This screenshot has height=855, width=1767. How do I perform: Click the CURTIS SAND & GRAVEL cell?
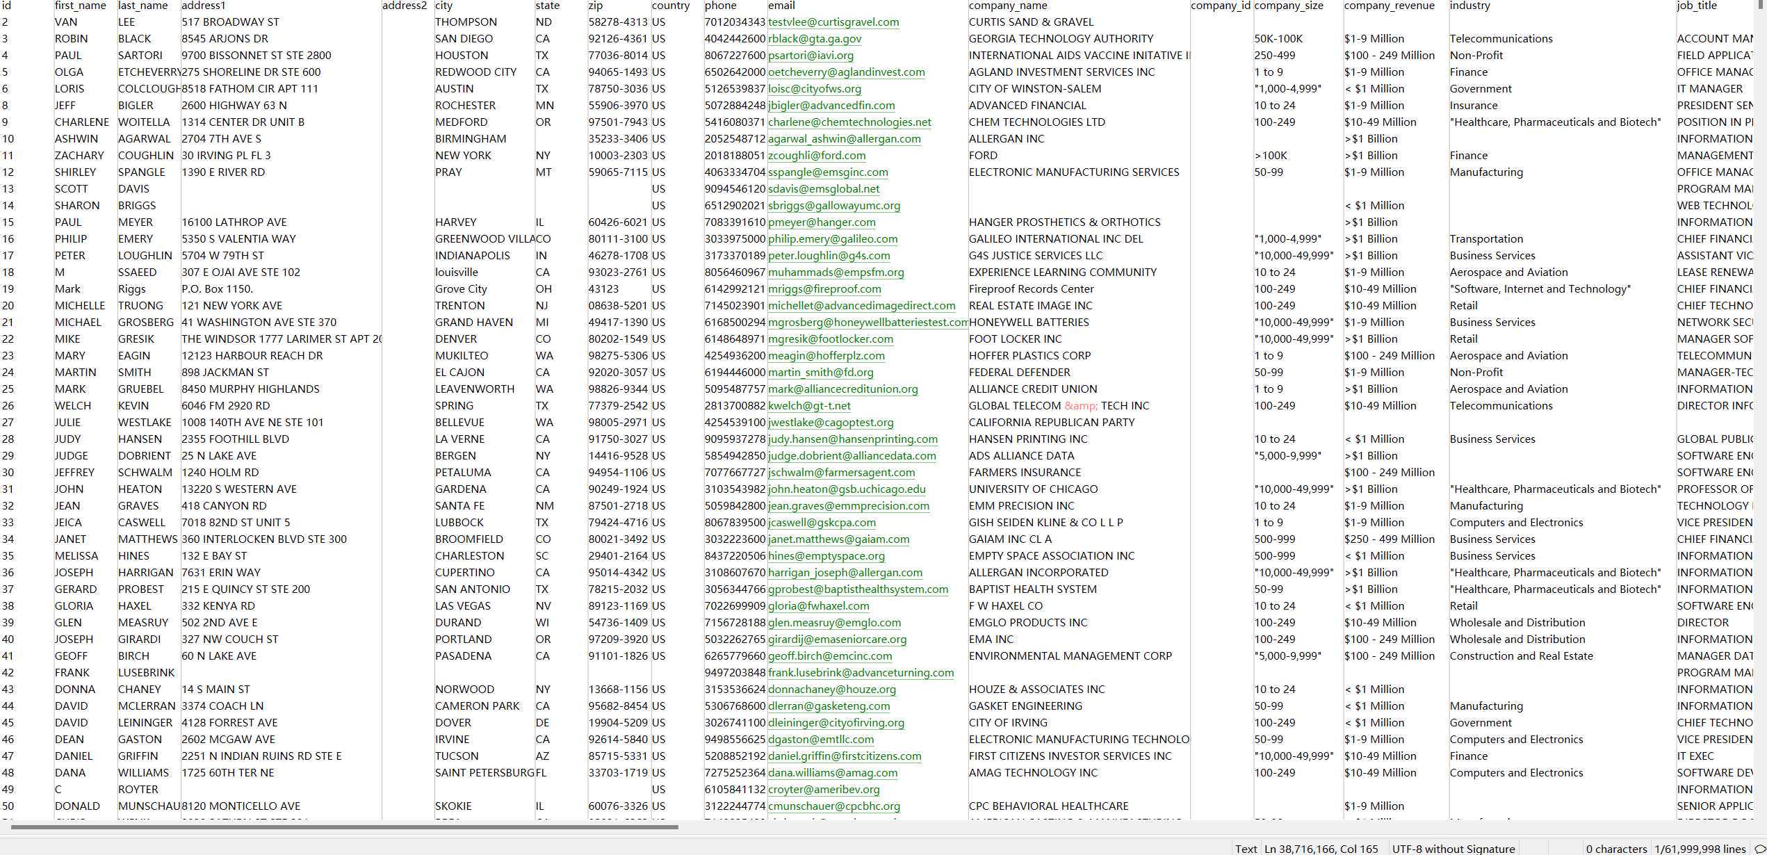pos(1032,22)
